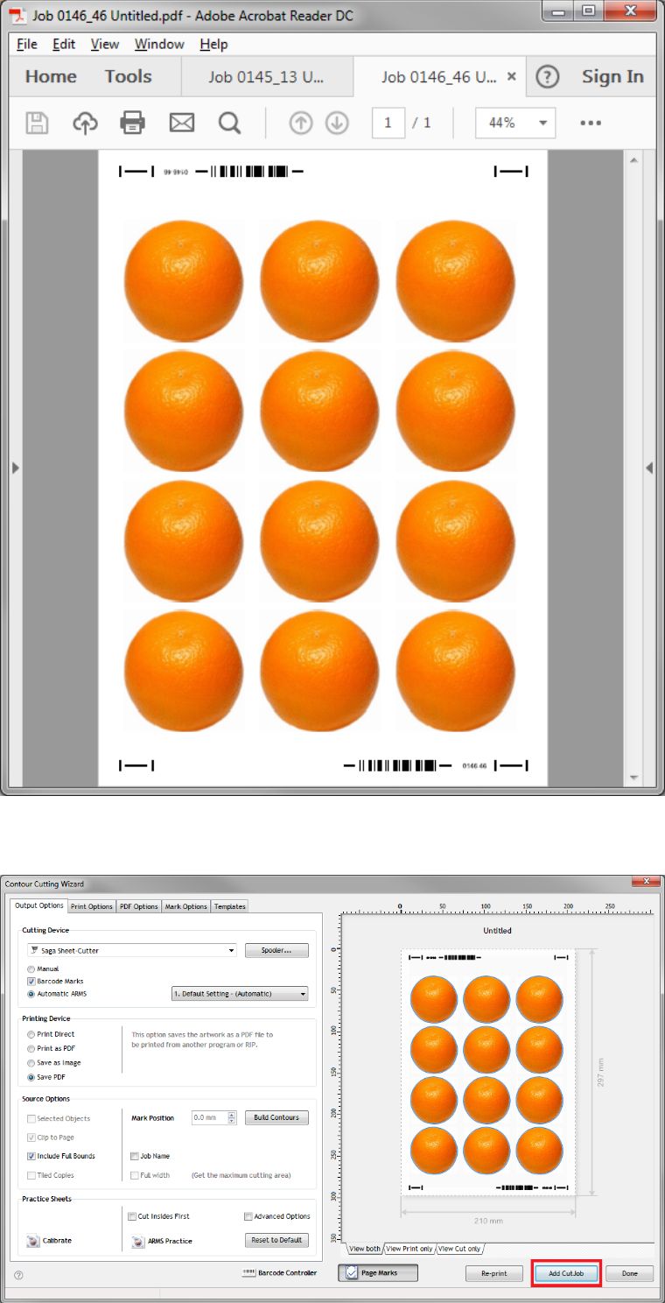Switch to the Tools view in Acrobat
This screenshot has width=665, height=1303.
pos(128,77)
